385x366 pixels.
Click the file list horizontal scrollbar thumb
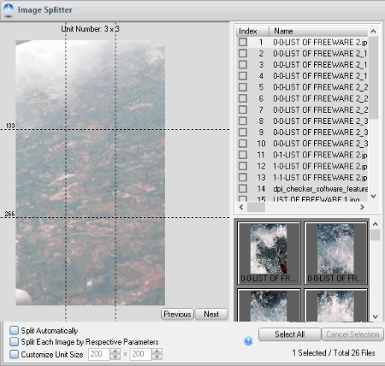pyautogui.click(x=256, y=207)
